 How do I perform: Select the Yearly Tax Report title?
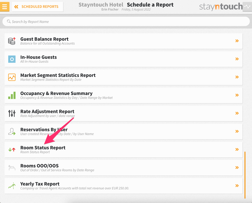(40, 184)
